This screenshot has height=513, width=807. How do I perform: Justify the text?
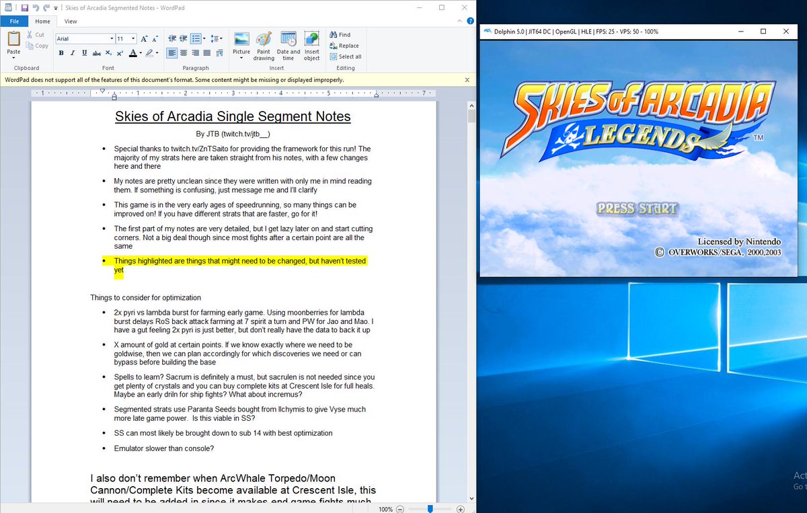[x=206, y=53]
